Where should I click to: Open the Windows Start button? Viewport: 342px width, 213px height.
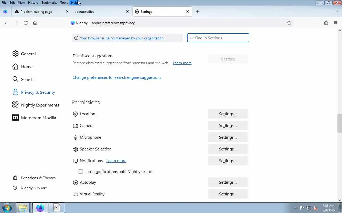pos(7,208)
